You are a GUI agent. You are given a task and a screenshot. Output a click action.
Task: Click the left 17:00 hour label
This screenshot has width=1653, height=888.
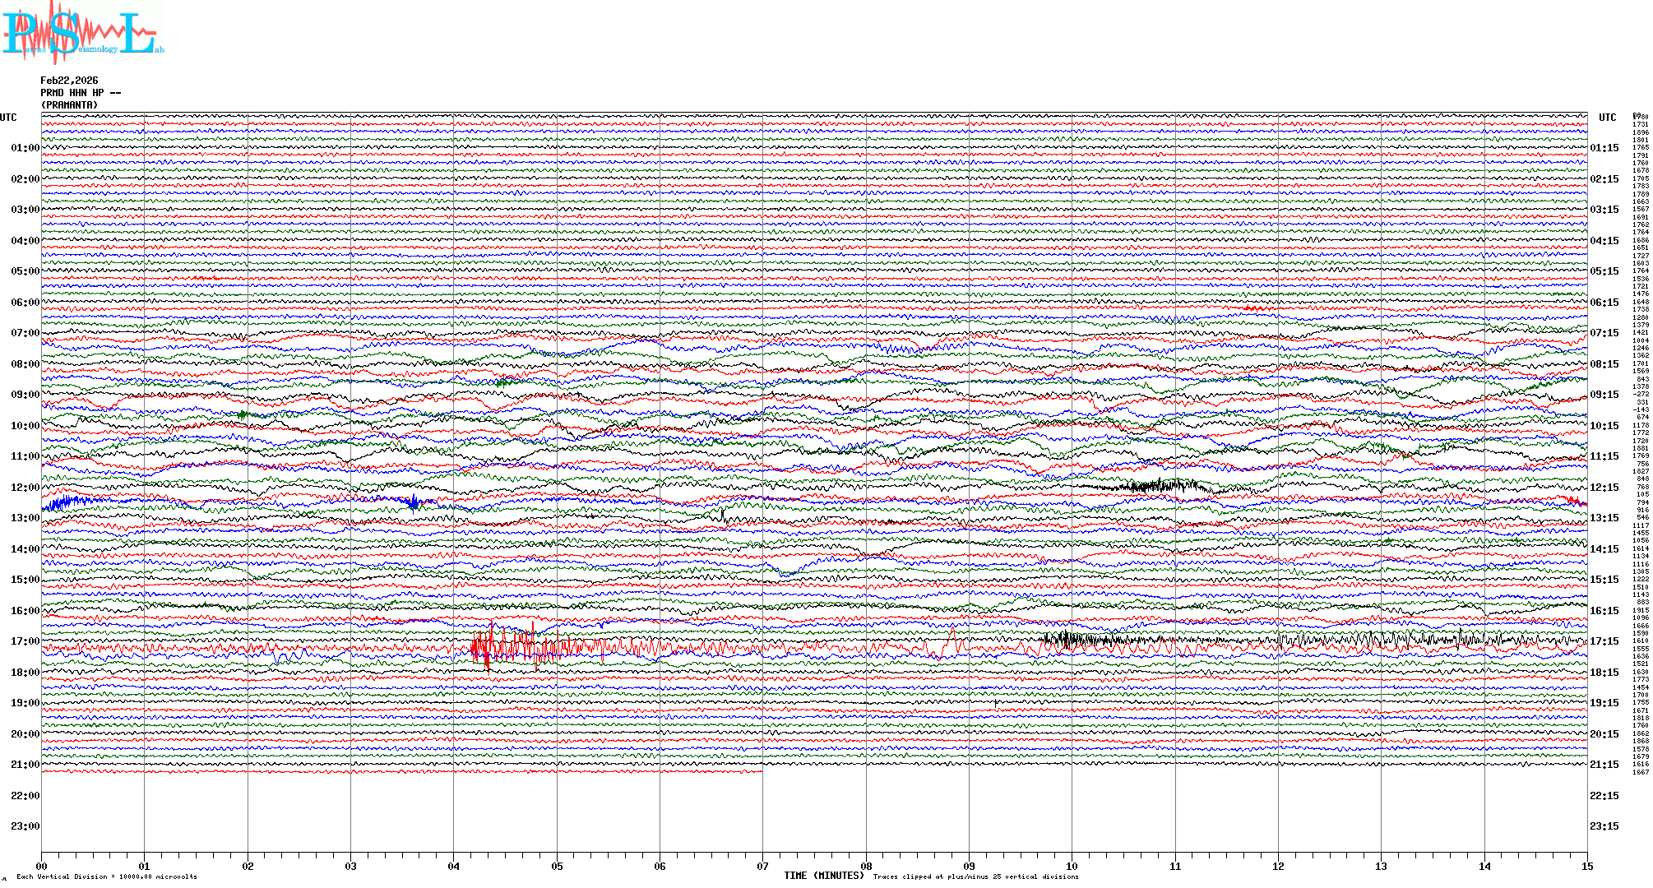[25, 641]
